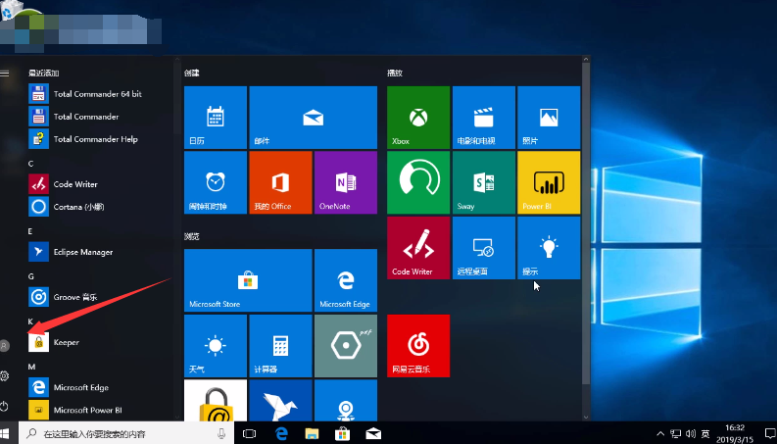This screenshot has height=444, width=777.
Task: Open the Recycle Bin desktop icon
Action: click(x=12, y=9)
